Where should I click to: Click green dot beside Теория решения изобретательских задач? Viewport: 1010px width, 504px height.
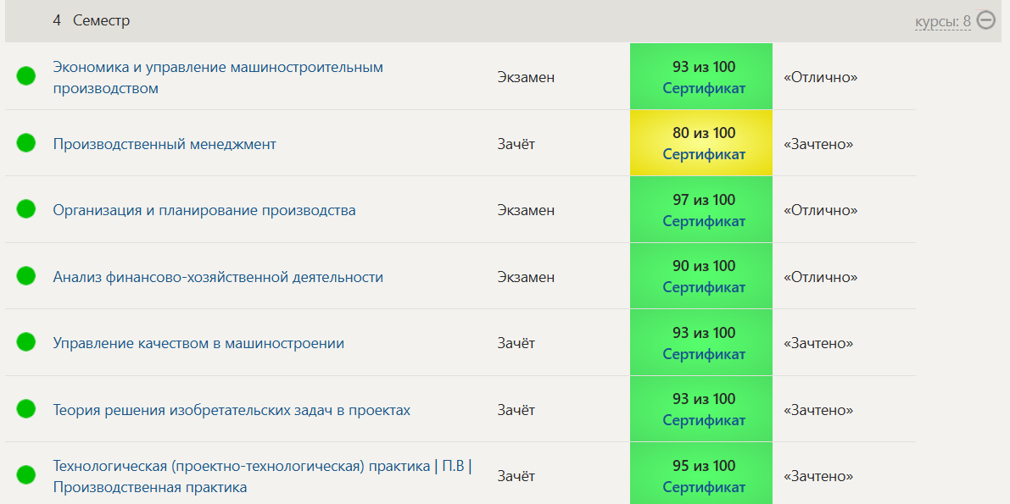pyautogui.click(x=26, y=409)
